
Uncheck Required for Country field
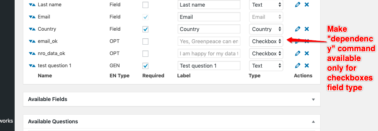click(145, 29)
